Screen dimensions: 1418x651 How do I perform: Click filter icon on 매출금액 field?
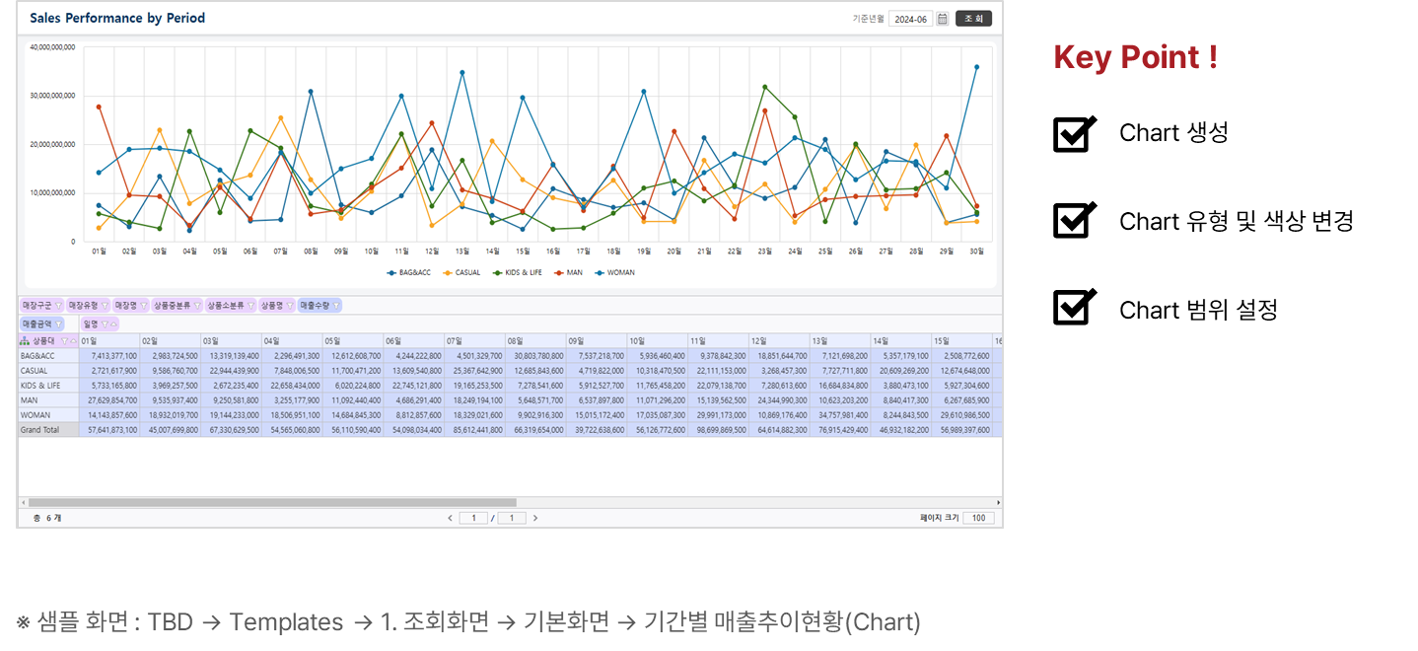point(58,324)
